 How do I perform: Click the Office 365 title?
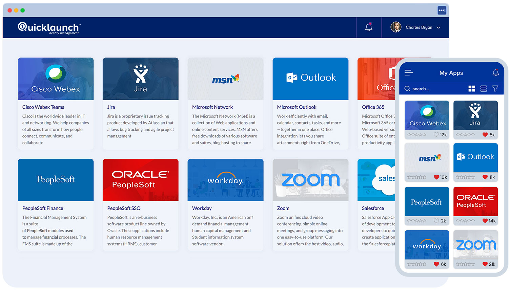coord(373,107)
